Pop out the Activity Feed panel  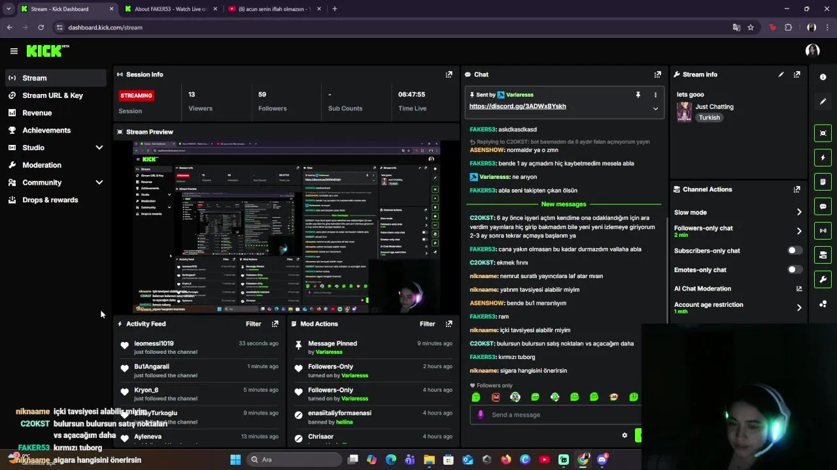click(275, 324)
